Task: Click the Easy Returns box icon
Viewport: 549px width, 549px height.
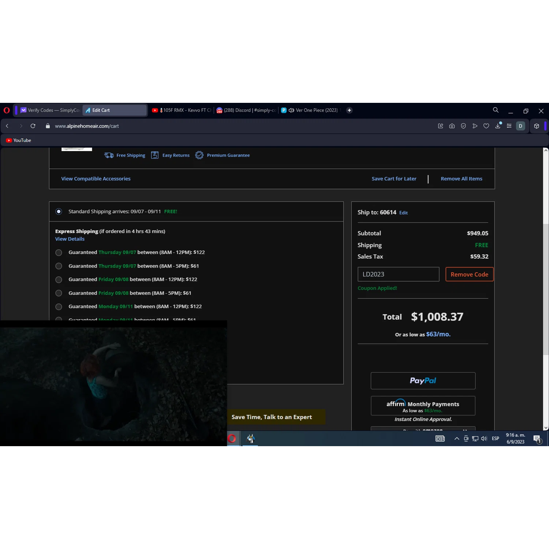Action: 155,155
